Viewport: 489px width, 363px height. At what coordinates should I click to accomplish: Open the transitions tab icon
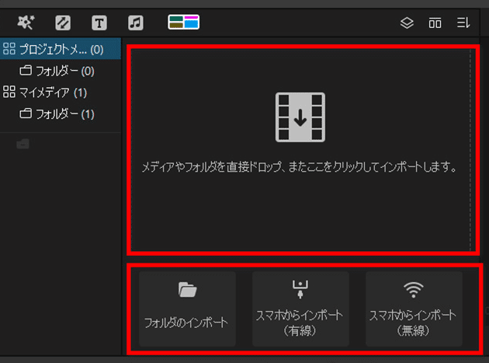63,23
